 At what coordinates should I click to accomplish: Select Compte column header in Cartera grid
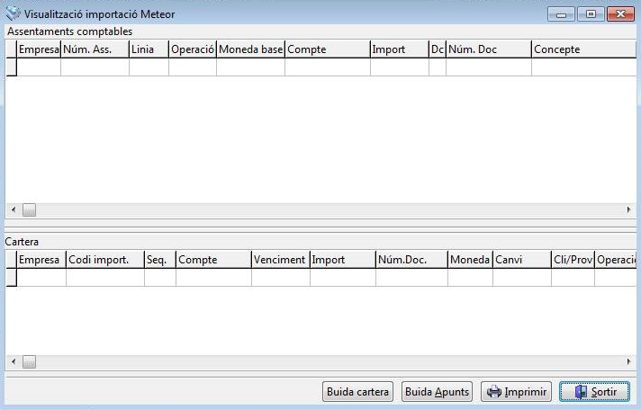tap(213, 260)
